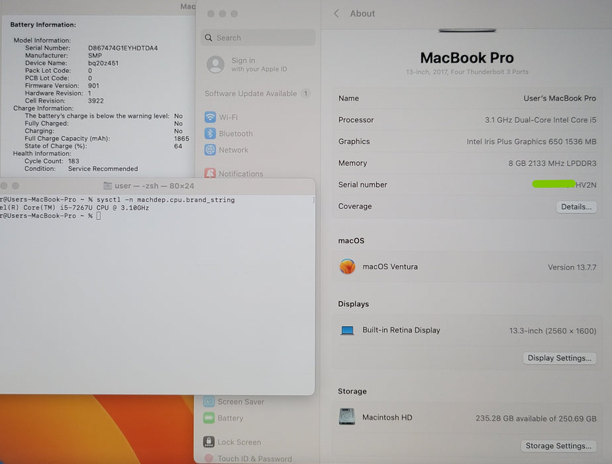The height and width of the screenshot is (464, 612).
Task: Click the Wi-Fi icon in Settings sidebar
Action: pos(210,117)
